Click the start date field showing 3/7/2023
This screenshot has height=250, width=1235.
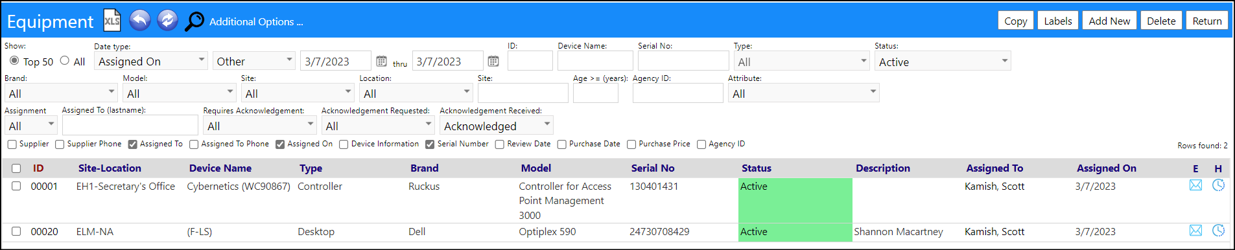point(336,61)
